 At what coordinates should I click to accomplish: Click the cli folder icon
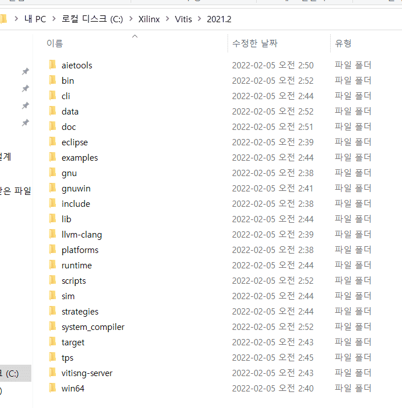[52, 96]
